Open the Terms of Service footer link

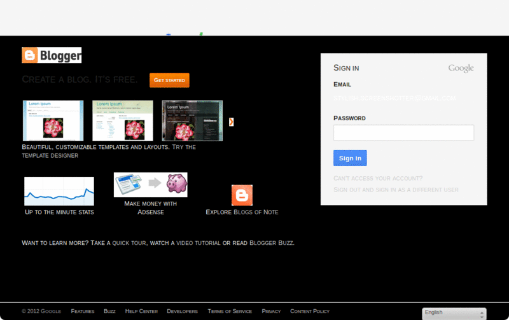230,311
